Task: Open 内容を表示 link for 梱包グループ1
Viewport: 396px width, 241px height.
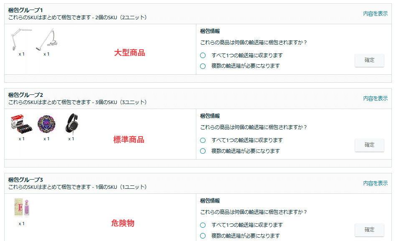Action: point(375,14)
